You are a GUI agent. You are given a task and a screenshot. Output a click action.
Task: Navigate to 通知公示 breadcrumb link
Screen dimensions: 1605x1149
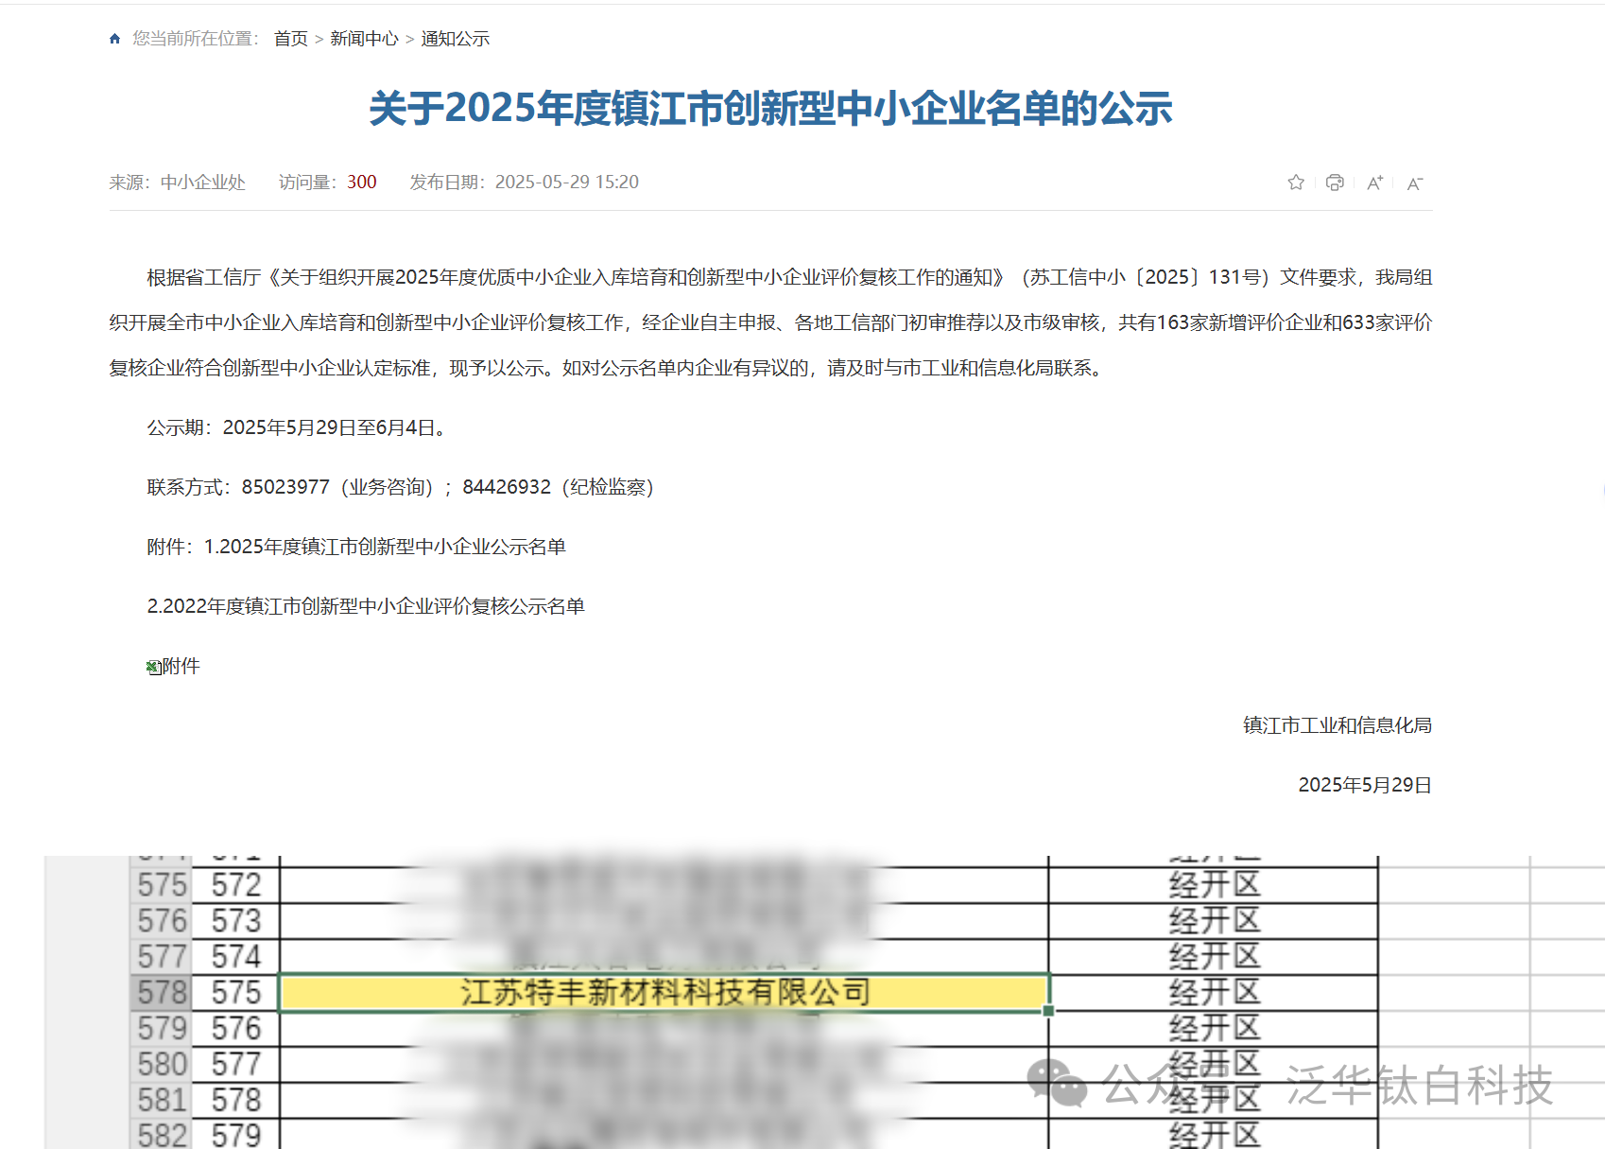pyautogui.click(x=455, y=39)
